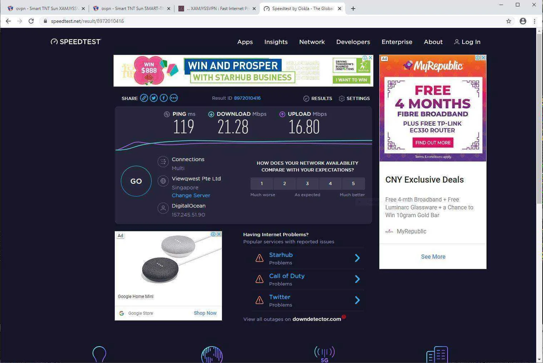Open the Enterprise menu
This screenshot has width=543, height=363.
click(397, 42)
